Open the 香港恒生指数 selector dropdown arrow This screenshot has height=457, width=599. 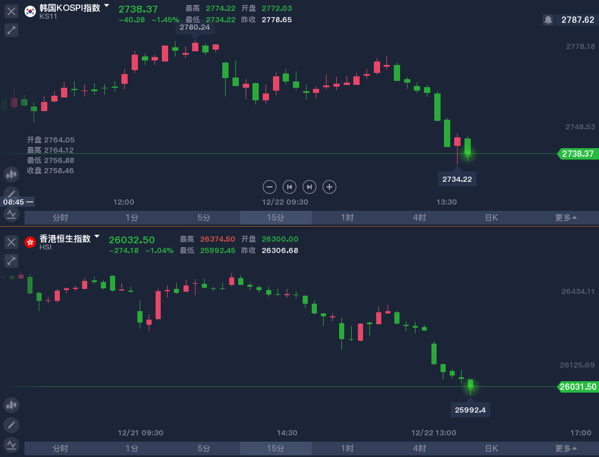pos(97,236)
